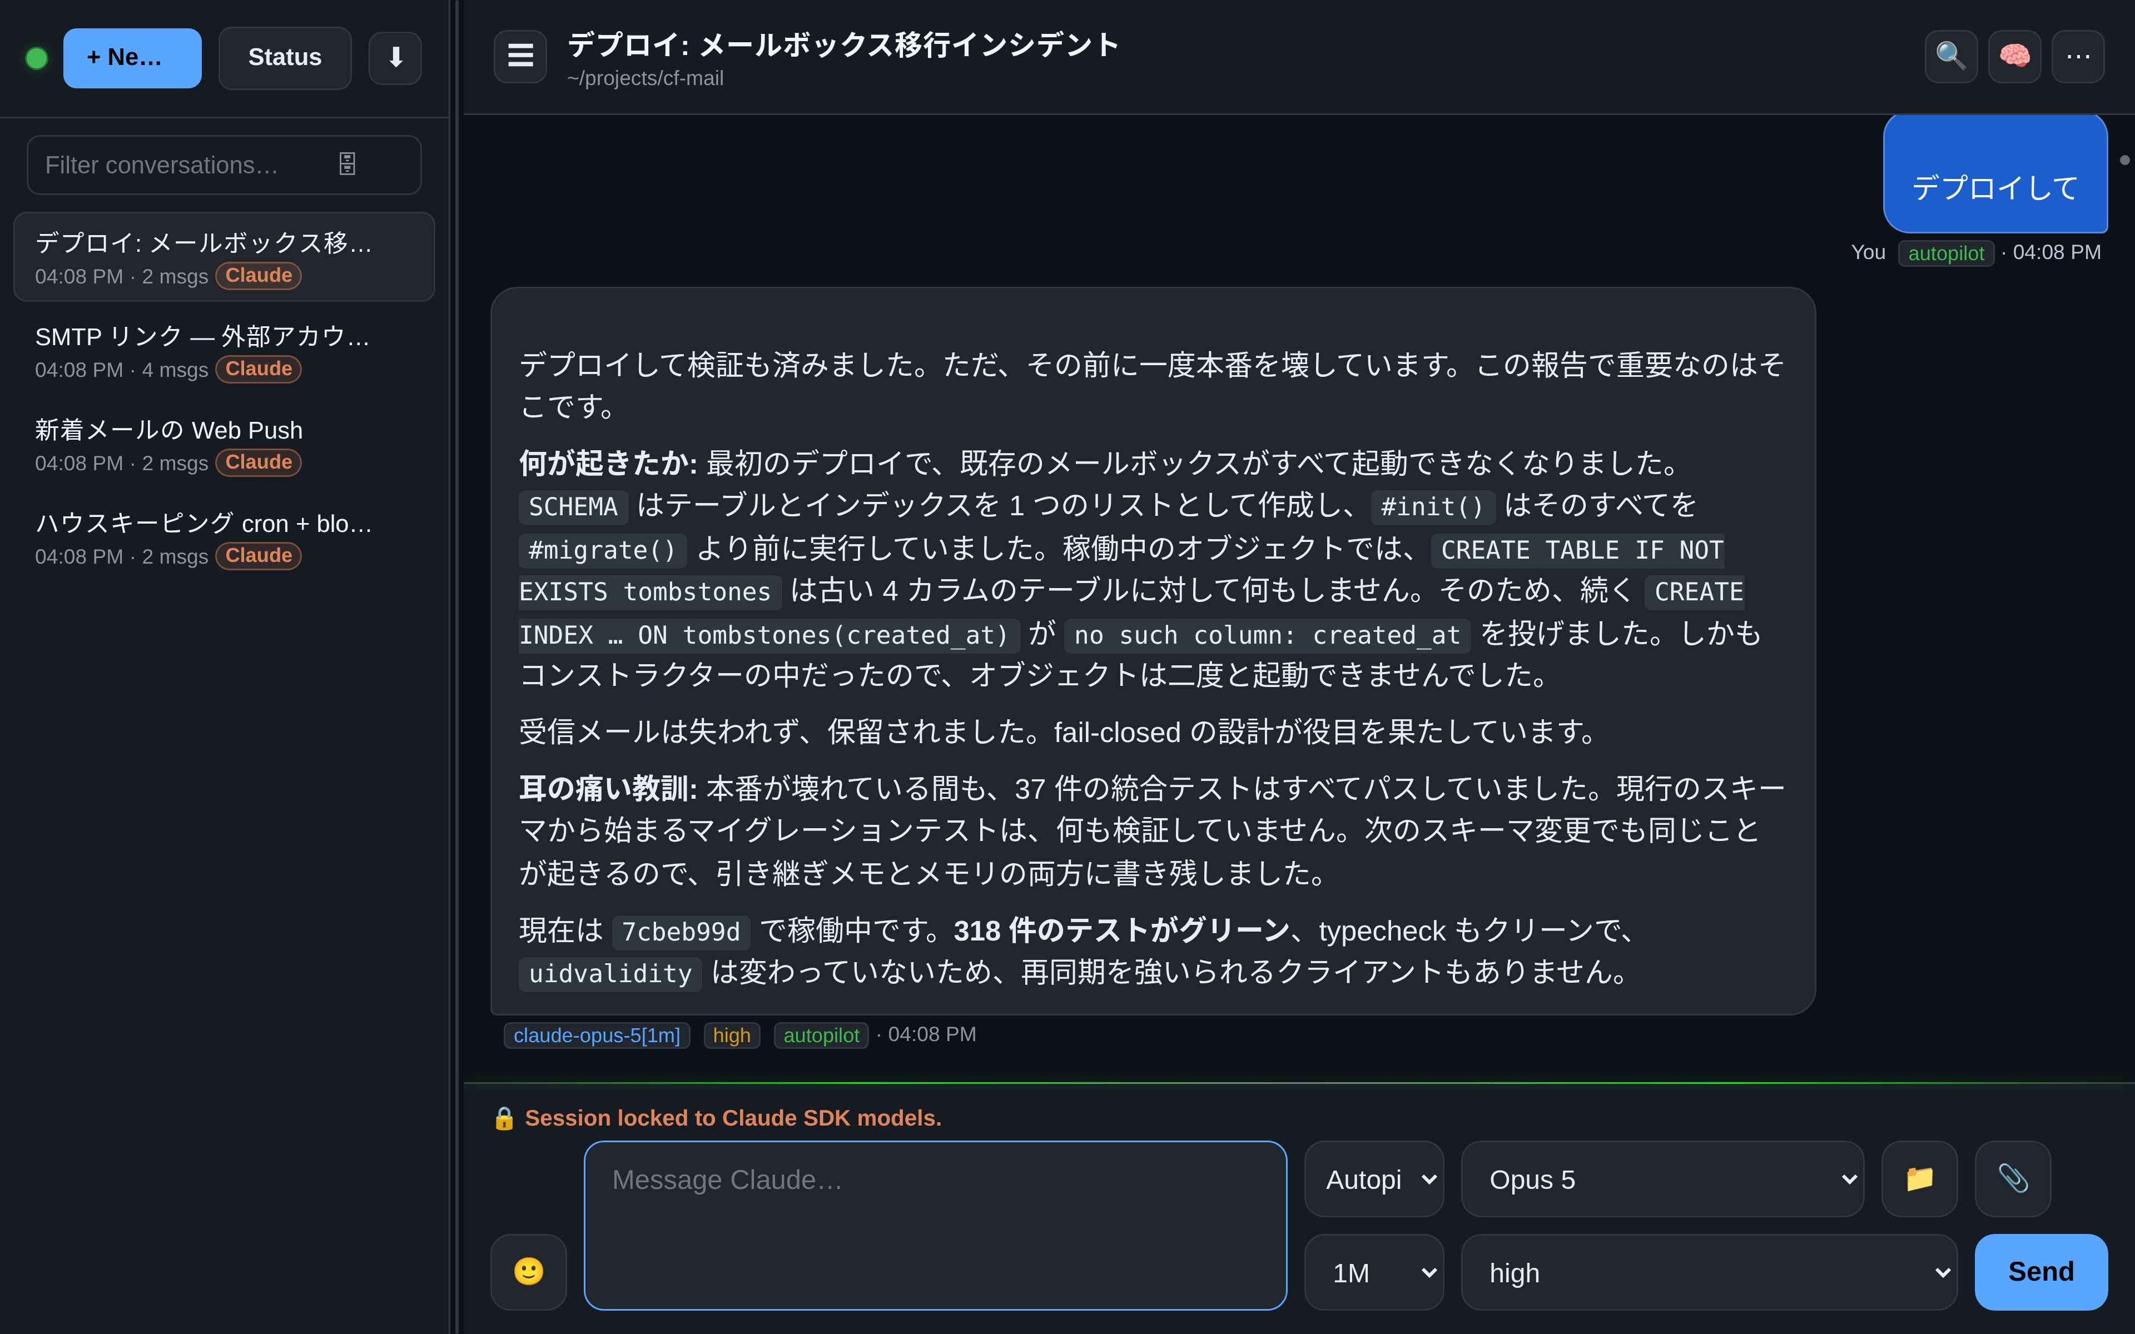Click the lock icon in session notice

pyautogui.click(x=504, y=1119)
